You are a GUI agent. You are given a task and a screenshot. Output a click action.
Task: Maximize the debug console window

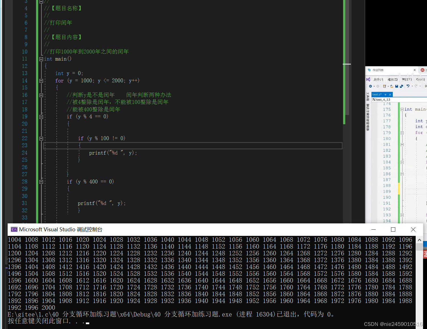393,229
